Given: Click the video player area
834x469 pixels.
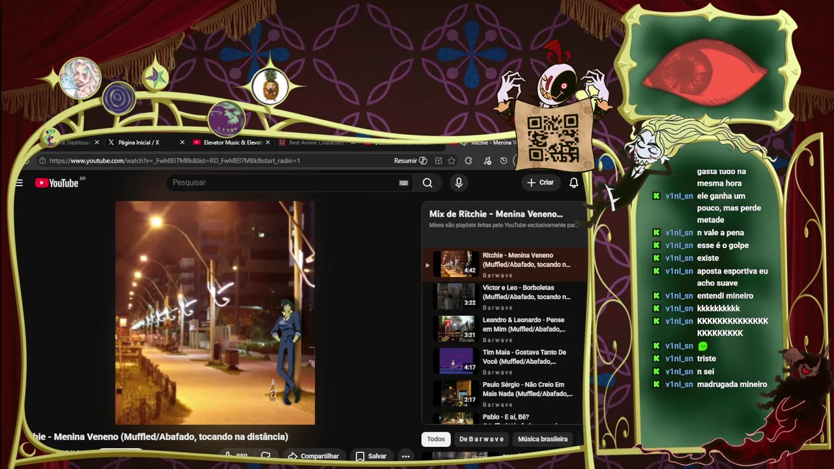Looking at the screenshot, I should click(x=215, y=313).
